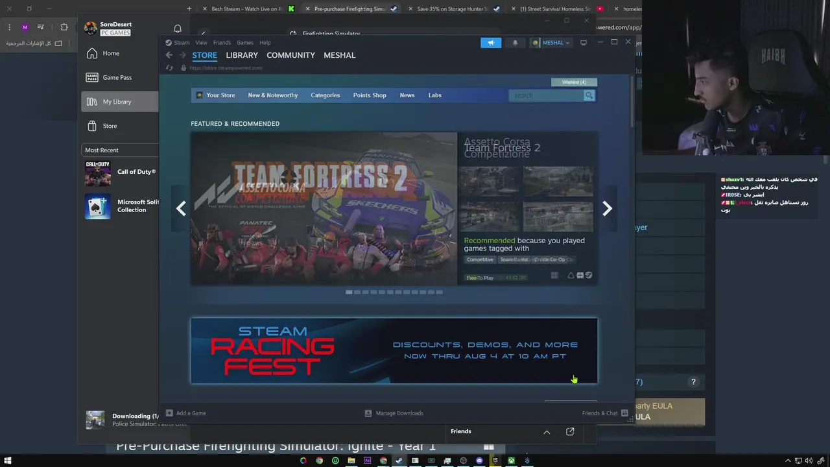The width and height of the screenshot is (830, 467).
Task: Open OBS Studio from the taskbar
Action: (463, 461)
